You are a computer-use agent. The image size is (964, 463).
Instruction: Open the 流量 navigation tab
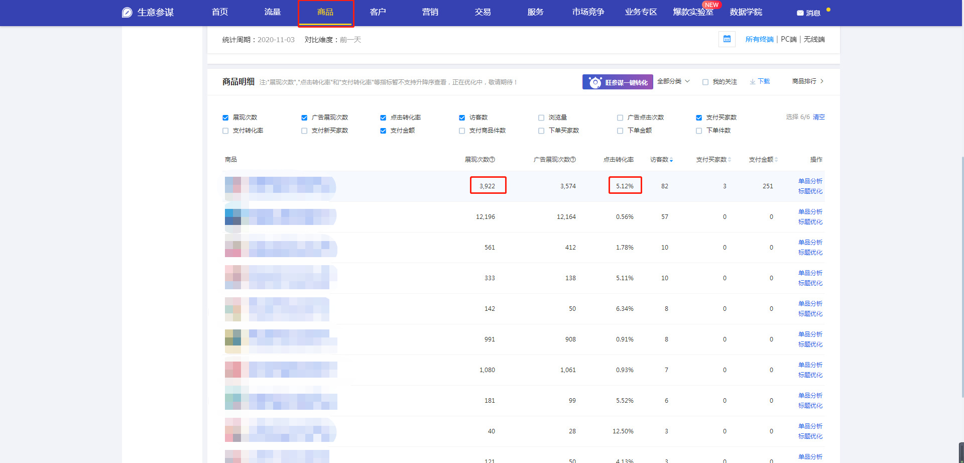272,12
